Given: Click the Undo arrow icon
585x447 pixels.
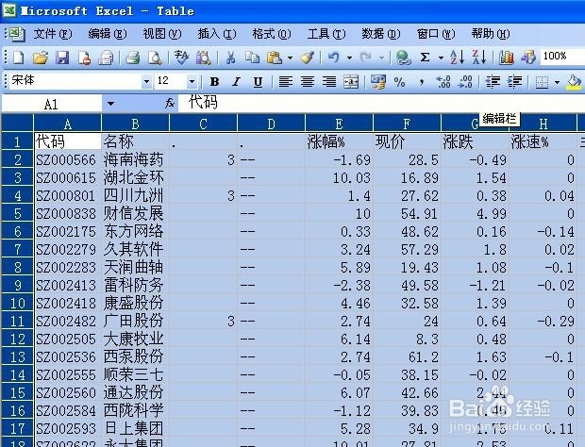Looking at the screenshot, I should pos(333,58).
